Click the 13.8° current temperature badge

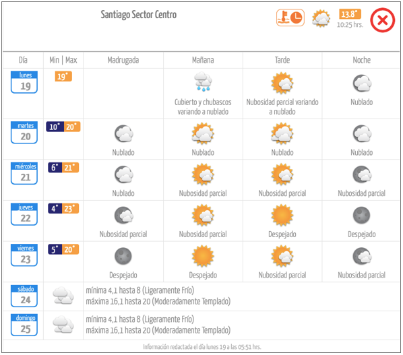(350, 14)
